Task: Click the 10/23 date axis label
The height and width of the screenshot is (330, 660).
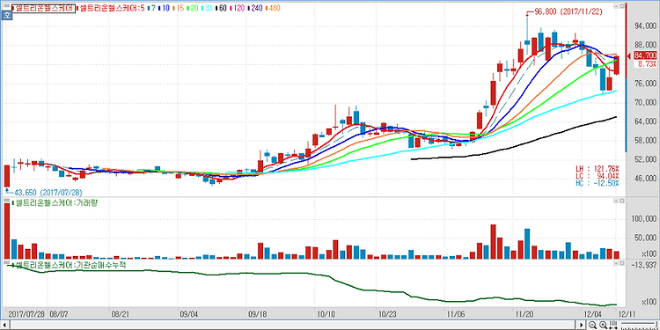Action: pyautogui.click(x=389, y=314)
